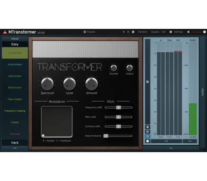
Task: Pause the meters with the pause icon
Action: [147, 127]
